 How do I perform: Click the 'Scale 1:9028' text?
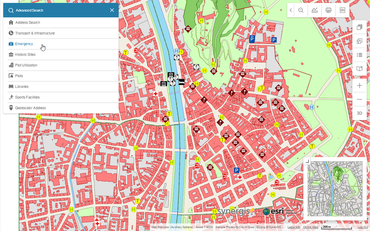[204, 227]
